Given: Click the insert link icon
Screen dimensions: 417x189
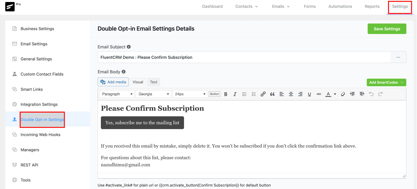Looking at the screenshot, I should click(x=263, y=94).
